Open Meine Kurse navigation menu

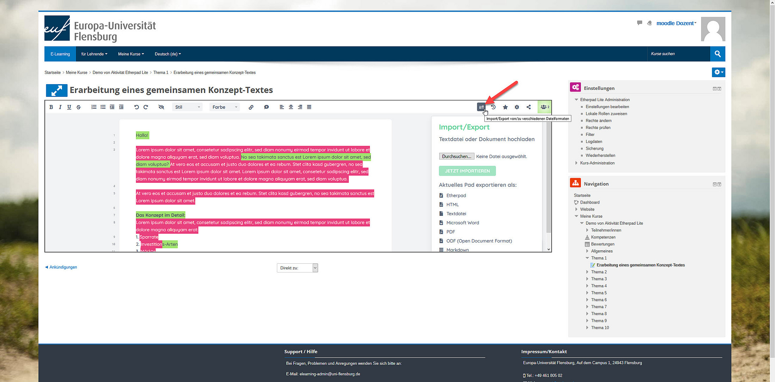pos(131,54)
